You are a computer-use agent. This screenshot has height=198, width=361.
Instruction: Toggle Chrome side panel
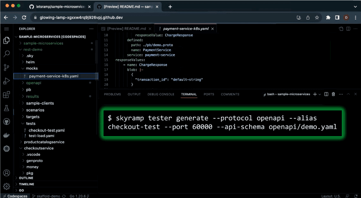coord(337,17)
